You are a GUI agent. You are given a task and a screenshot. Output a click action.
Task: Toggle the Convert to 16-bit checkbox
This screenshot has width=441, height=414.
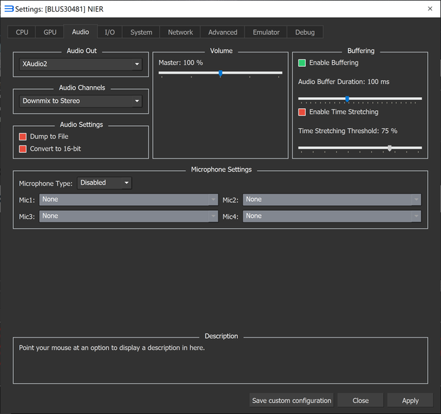(x=23, y=149)
